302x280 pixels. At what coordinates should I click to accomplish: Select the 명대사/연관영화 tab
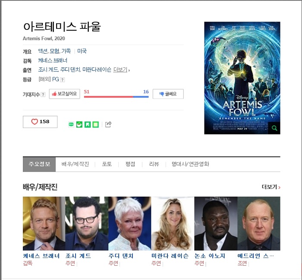(x=190, y=164)
